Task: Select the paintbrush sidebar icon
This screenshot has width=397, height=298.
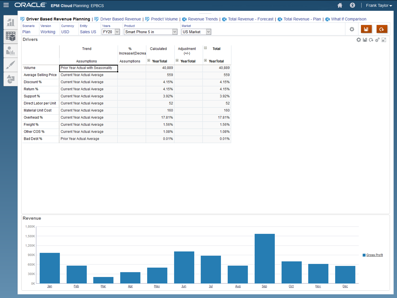Action: (x=11, y=65)
